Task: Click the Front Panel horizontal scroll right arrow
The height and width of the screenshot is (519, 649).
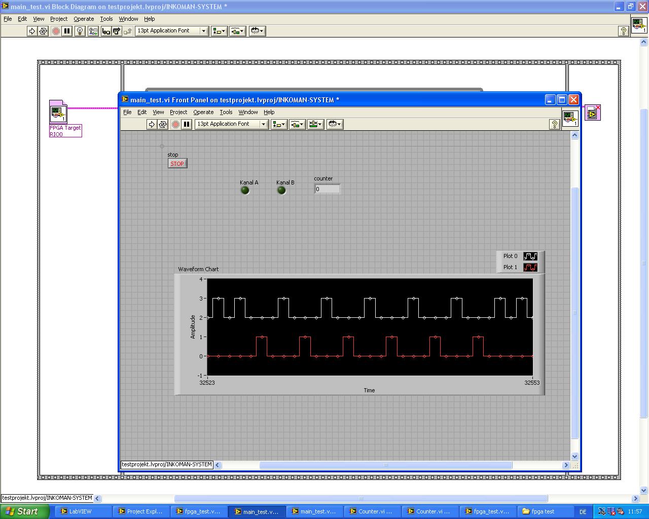Action: (566, 465)
